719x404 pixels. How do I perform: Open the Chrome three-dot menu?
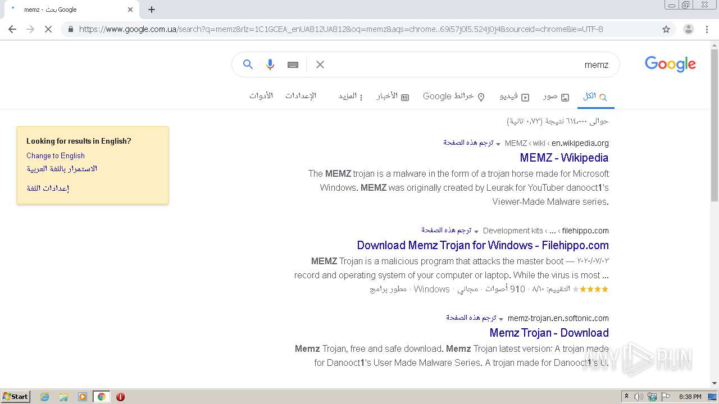click(x=707, y=29)
